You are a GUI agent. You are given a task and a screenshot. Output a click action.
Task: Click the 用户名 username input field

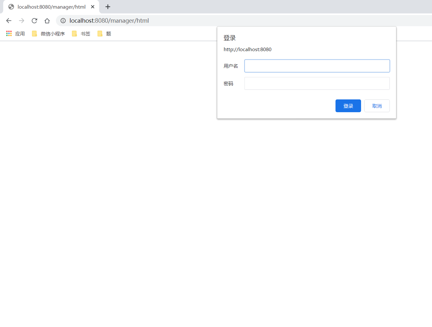(x=317, y=66)
